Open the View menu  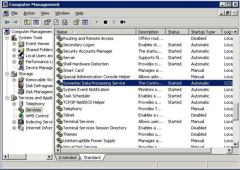[x=45, y=13]
